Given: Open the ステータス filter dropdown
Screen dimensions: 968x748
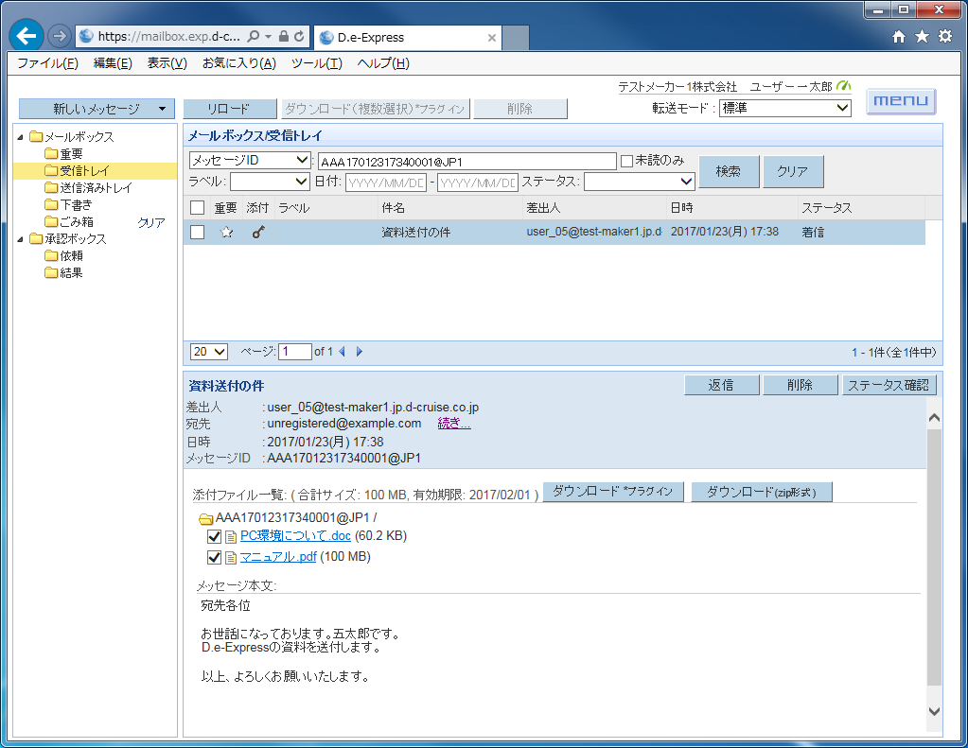Looking at the screenshot, I should [x=640, y=182].
